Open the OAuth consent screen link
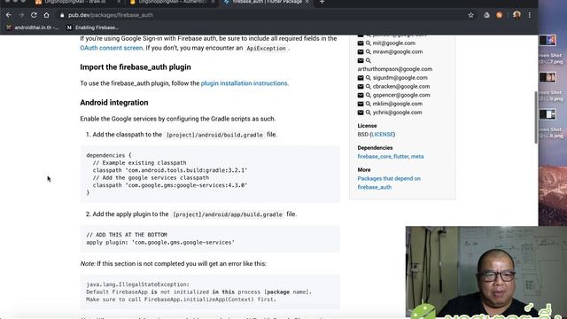The image size is (567, 319). pyautogui.click(x=112, y=48)
